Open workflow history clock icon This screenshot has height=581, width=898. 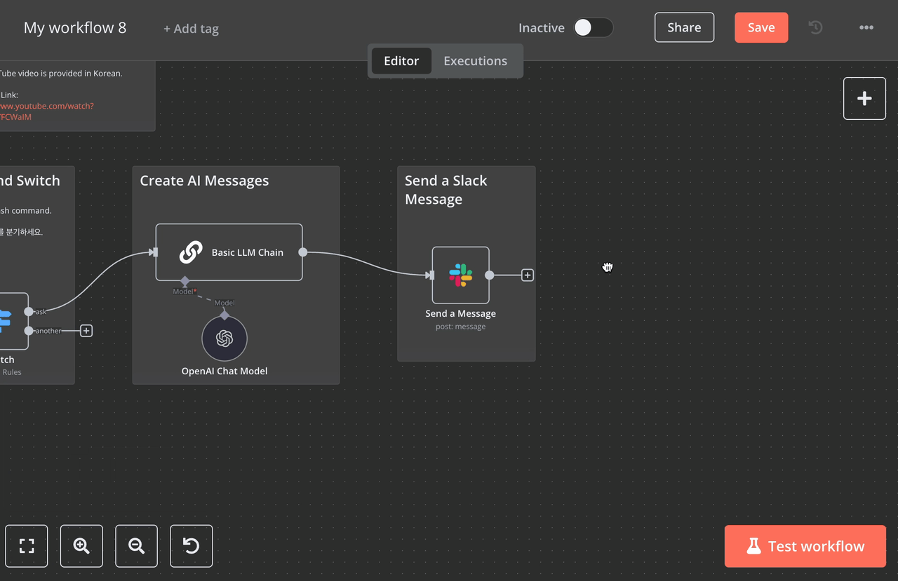point(815,28)
